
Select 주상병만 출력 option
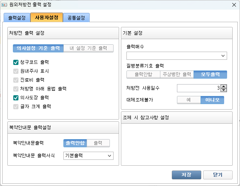tap(177, 75)
